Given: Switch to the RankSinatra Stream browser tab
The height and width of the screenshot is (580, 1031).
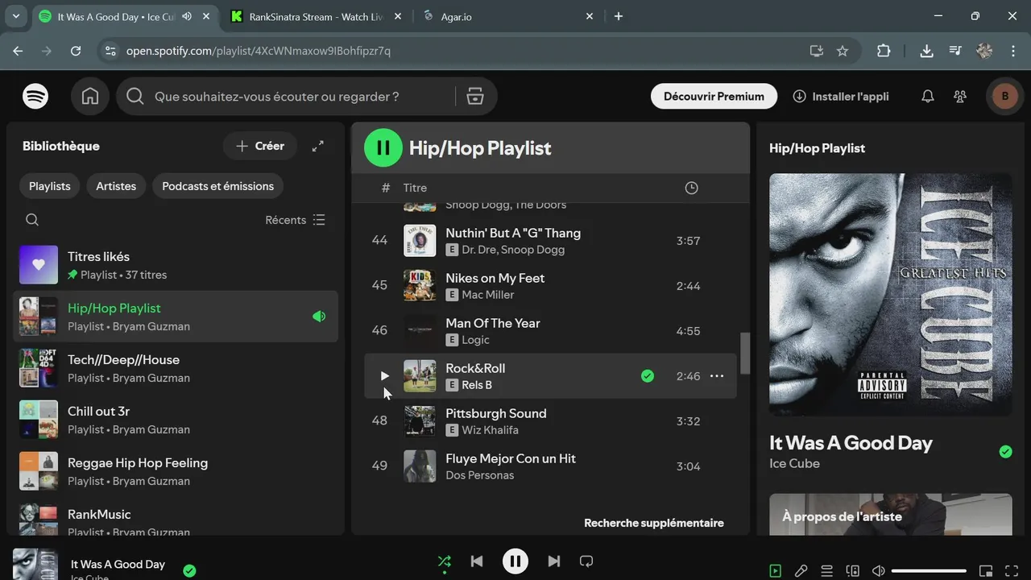Looking at the screenshot, I should [x=317, y=16].
